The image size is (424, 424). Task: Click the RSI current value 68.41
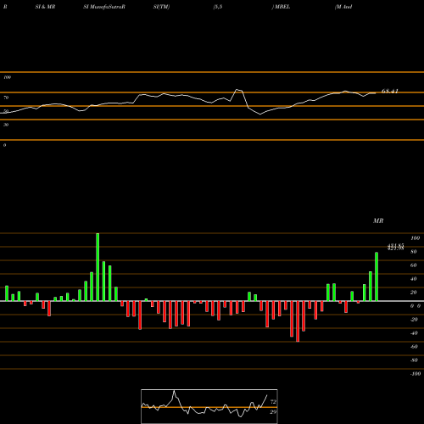coord(390,91)
